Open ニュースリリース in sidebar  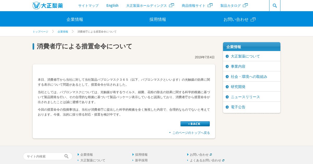(245, 97)
